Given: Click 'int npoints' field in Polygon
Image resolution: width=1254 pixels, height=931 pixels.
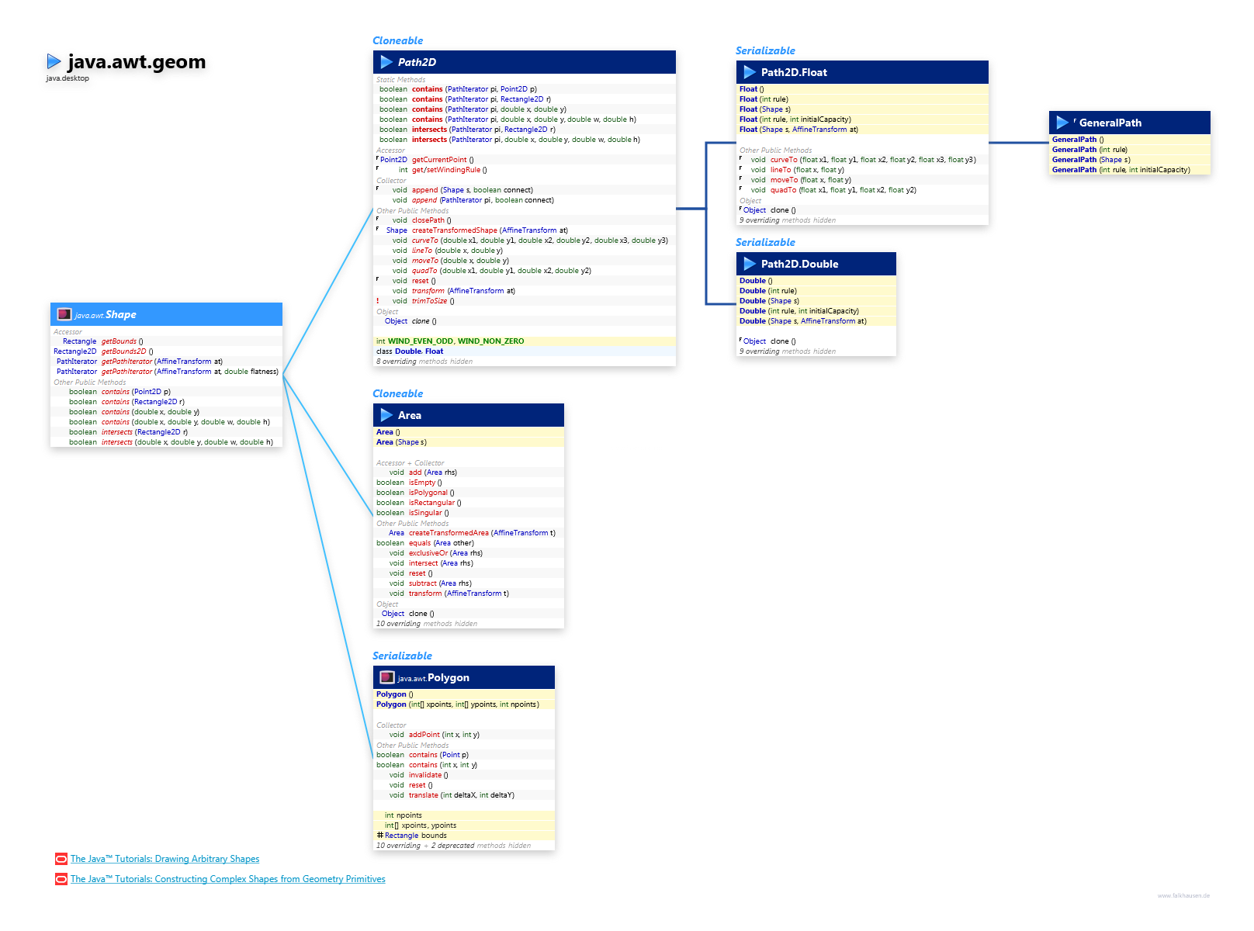Looking at the screenshot, I should [x=404, y=815].
